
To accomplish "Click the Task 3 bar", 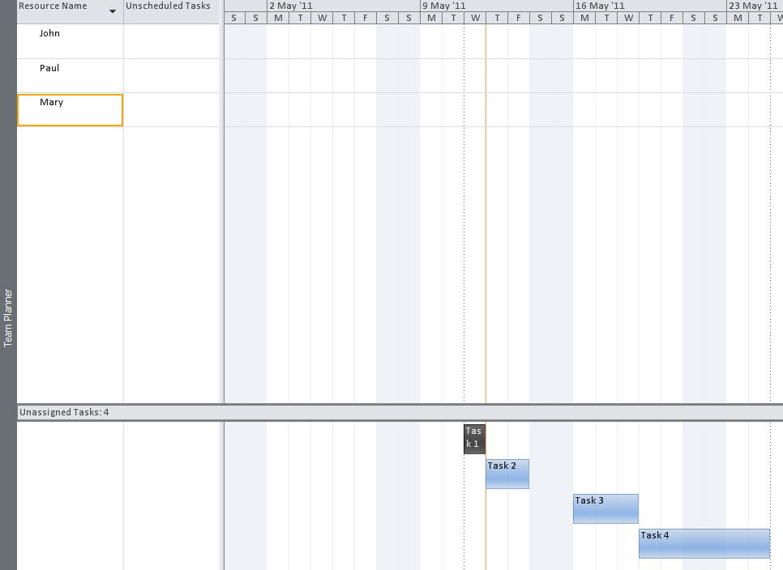I will tap(605, 508).
